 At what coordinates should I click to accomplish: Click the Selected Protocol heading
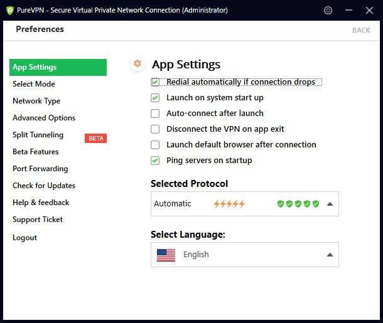coord(189,184)
